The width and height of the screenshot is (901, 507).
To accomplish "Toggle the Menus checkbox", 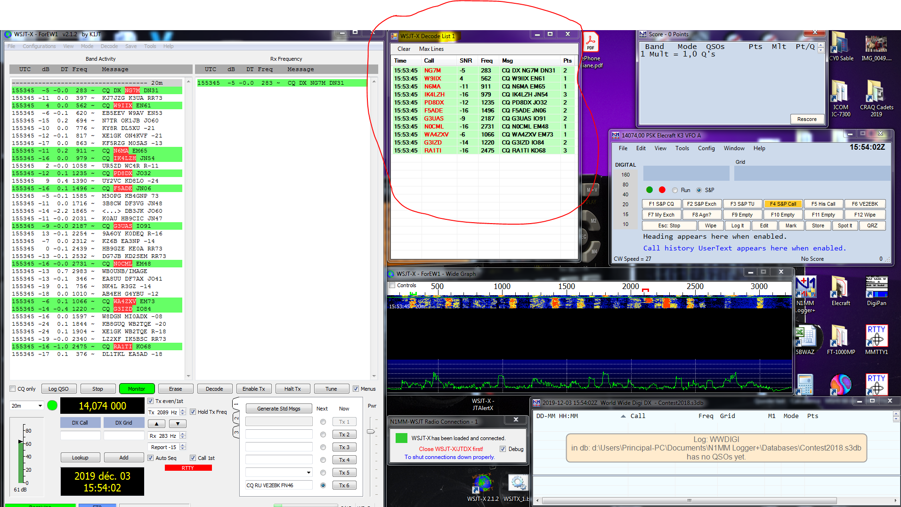I will 356,389.
